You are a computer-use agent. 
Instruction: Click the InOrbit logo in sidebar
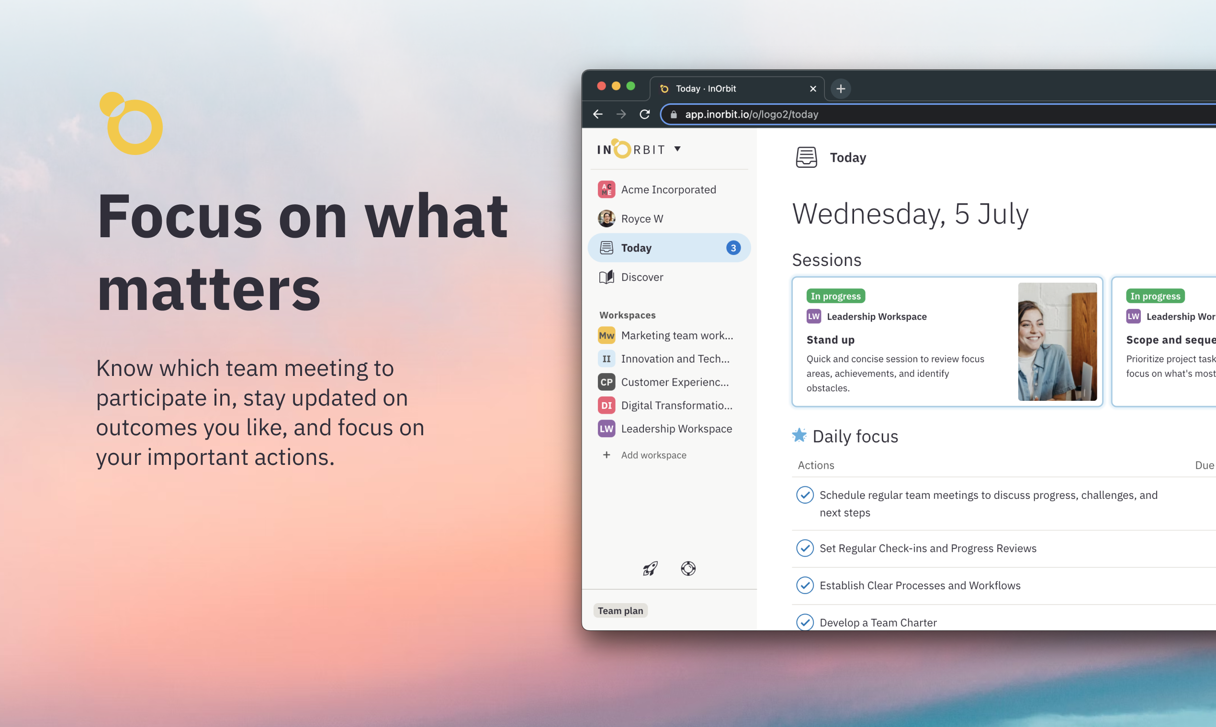pyautogui.click(x=631, y=149)
